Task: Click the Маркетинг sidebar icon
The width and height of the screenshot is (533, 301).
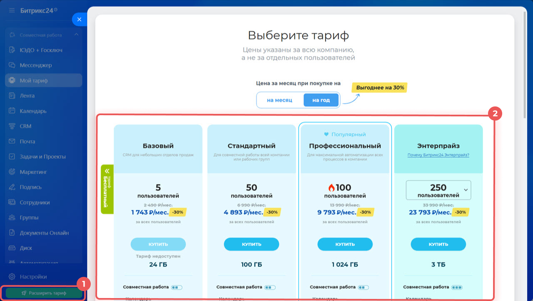Action: click(12, 172)
